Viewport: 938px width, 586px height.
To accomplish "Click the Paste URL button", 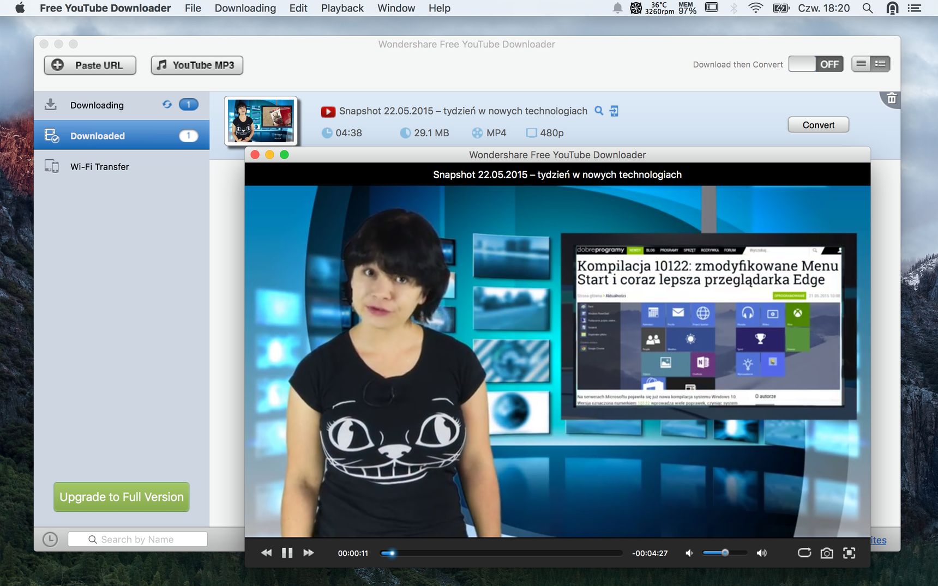I will pyautogui.click(x=90, y=65).
